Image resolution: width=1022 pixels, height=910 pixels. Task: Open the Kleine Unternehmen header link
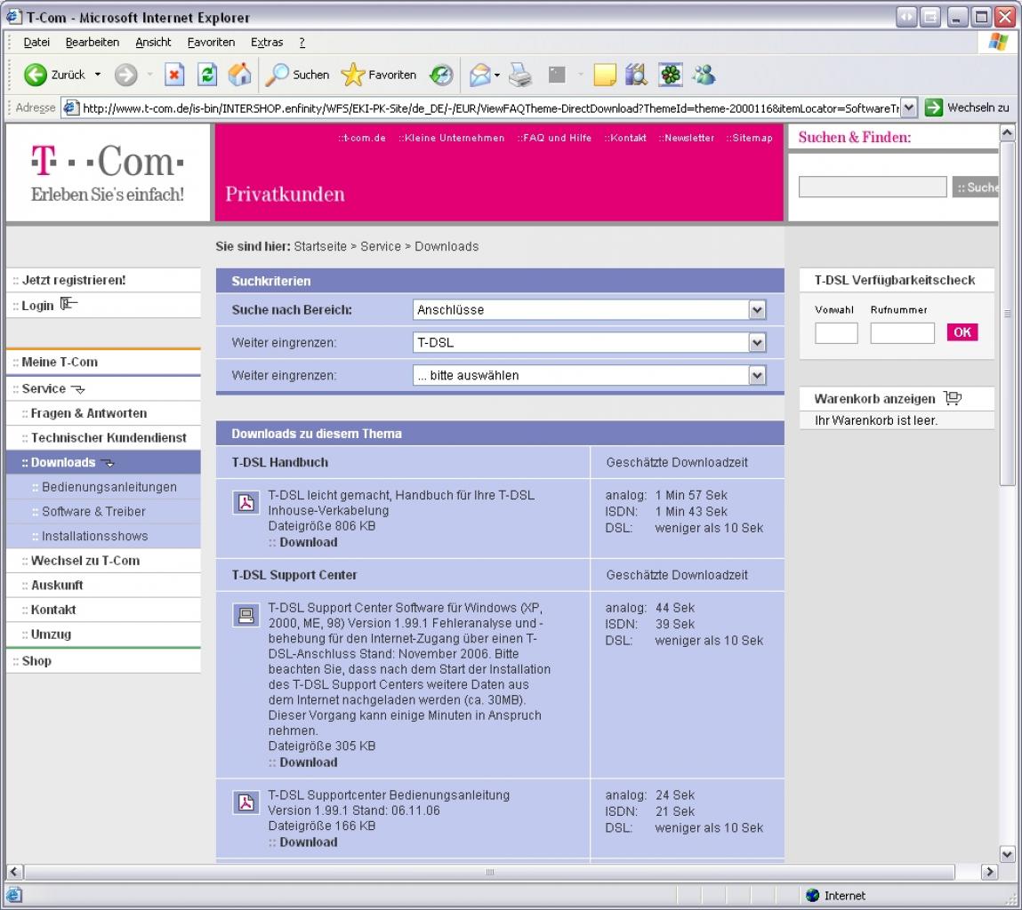(451, 138)
